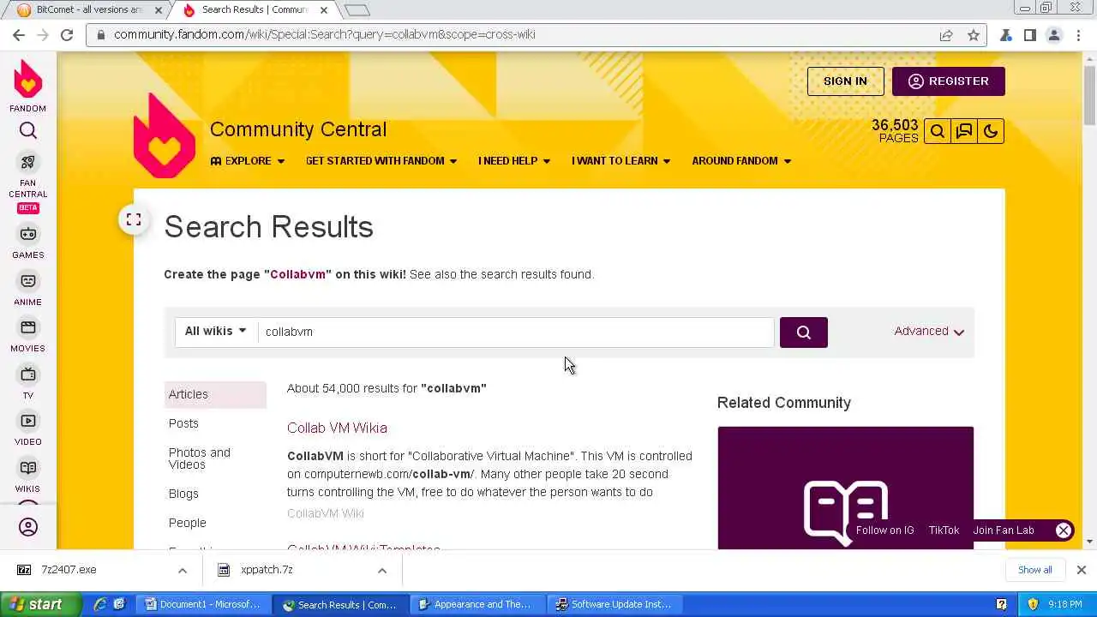
Task: Open the Chrome profile avatar
Action: coord(1054,35)
